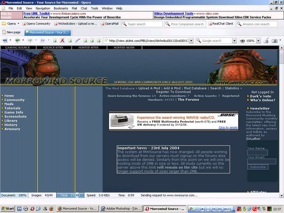Click the scrollbar down arrow

click(x=281, y=196)
